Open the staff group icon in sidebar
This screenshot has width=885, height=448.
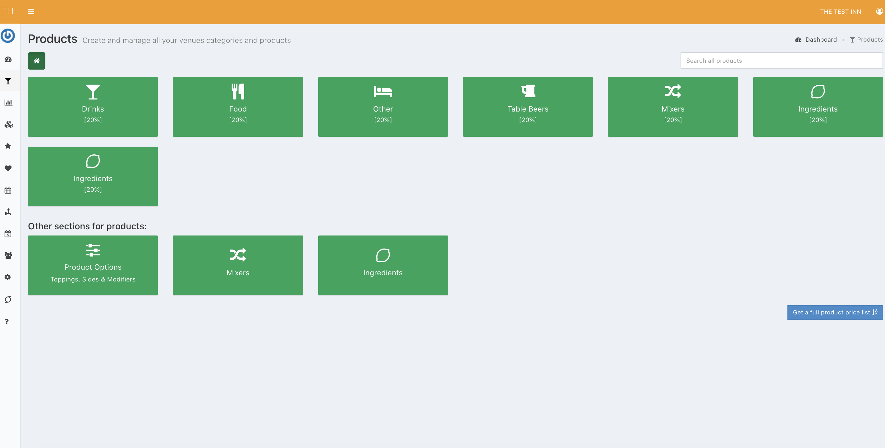pos(8,255)
